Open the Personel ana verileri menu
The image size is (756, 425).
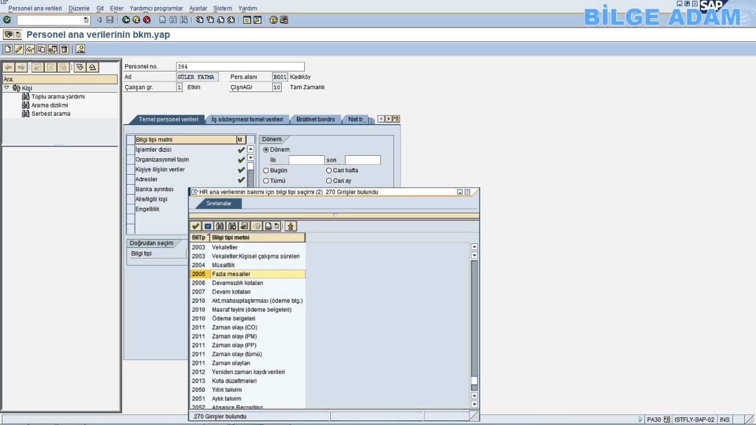click(x=35, y=8)
